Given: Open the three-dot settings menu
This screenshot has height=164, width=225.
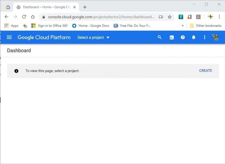Looking at the screenshot, I should pyautogui.click(x=204, y=37).
